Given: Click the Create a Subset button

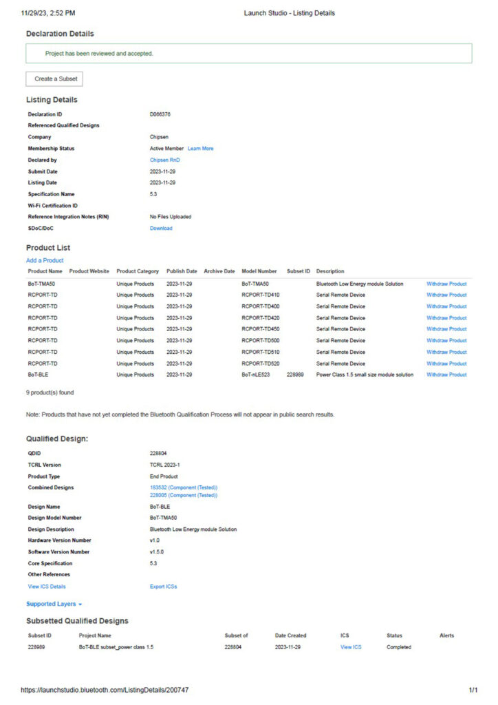Looking at the screenshot, I should tap(54, 79).
